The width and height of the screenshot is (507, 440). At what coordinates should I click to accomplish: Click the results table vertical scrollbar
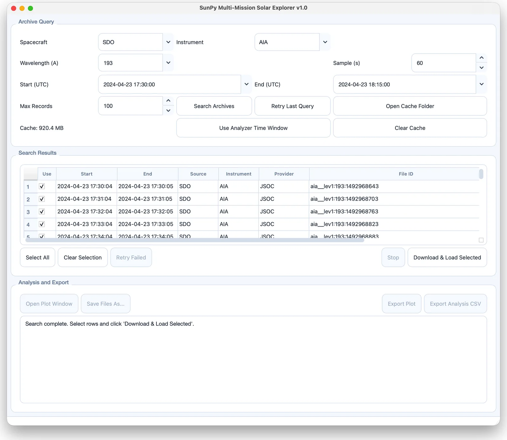point(481,174)
